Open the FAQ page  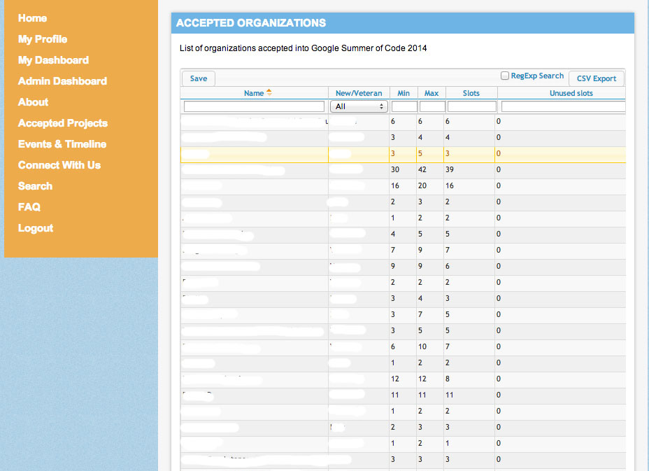pos(29,207)
